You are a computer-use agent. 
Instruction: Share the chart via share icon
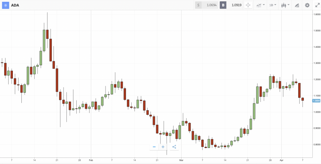[174, 147]
